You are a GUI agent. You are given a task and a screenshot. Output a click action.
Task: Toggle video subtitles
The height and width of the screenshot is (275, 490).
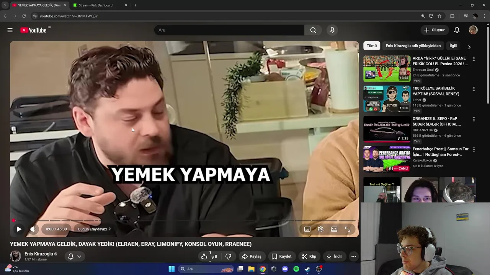(x=307, y=229)
